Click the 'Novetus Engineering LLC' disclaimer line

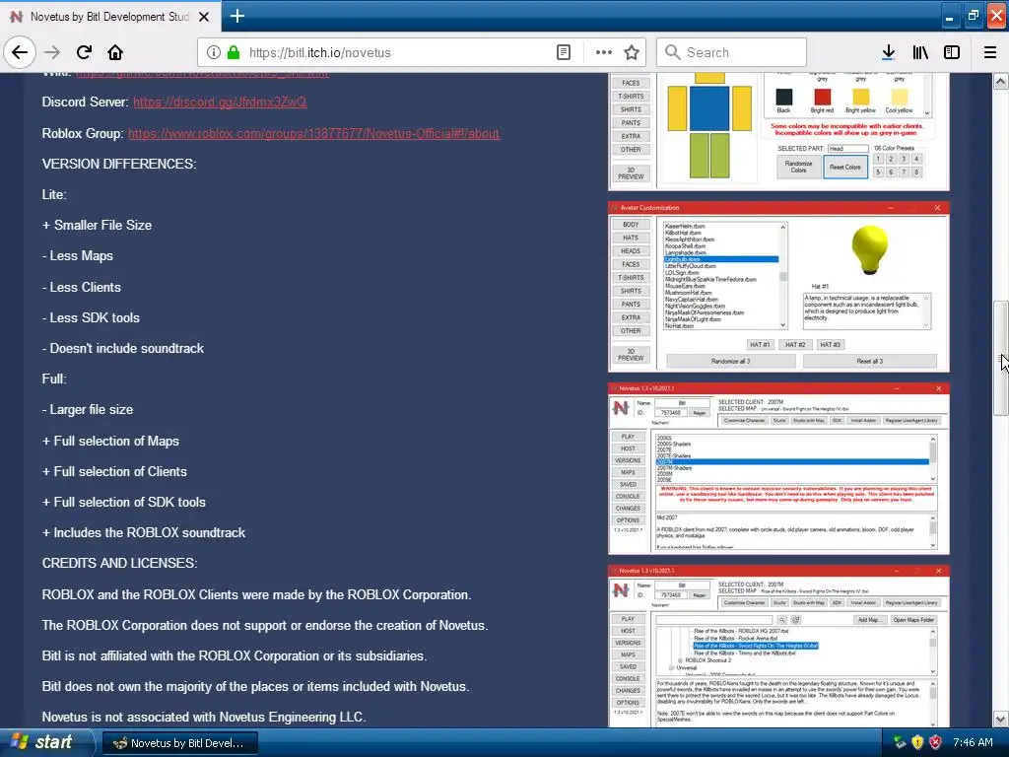[x=204, y=718]
